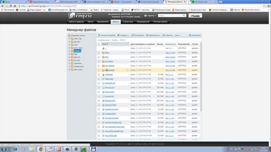Tick the checkbox for wp-config.php
This screenshot has width=271, height=152.
[x=99, y=136]
